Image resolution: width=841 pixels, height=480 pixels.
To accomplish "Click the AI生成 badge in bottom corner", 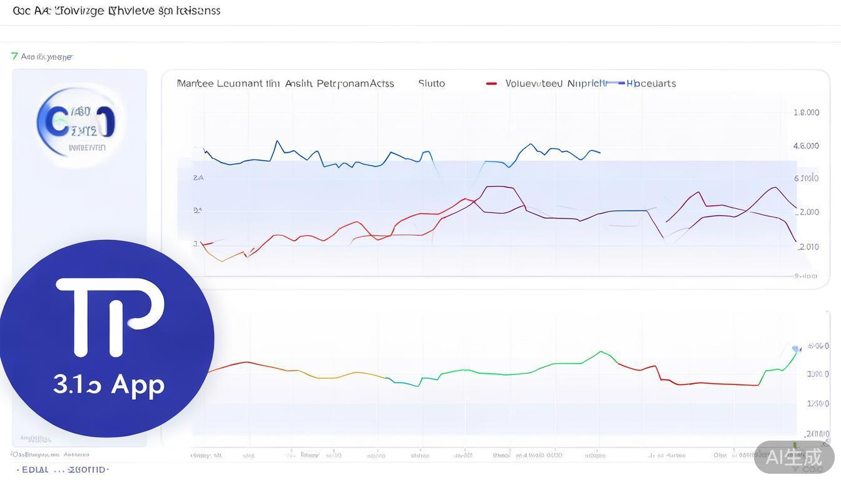I will [x=794, y=457].
